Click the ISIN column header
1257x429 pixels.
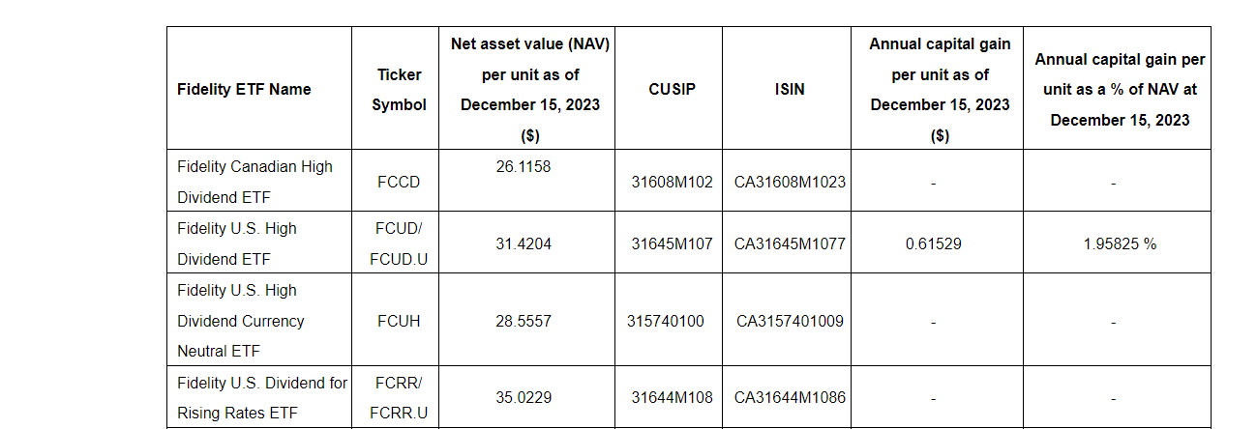click(790, 89)
